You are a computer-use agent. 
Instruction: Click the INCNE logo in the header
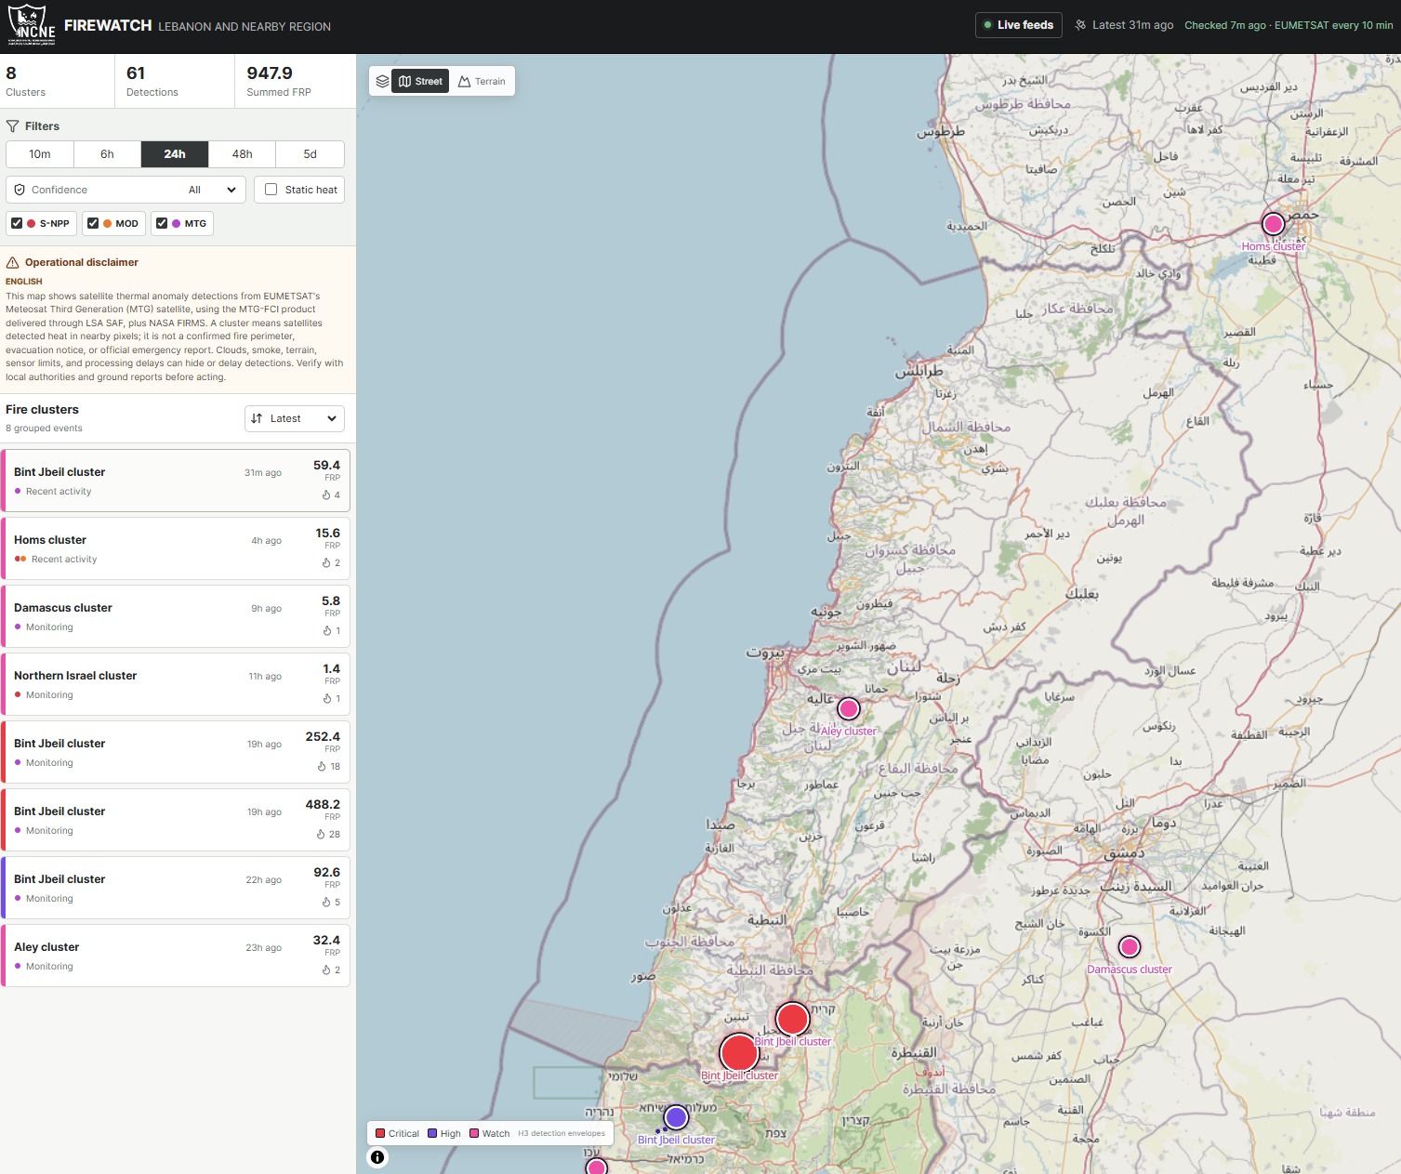(x=32, y=25)
